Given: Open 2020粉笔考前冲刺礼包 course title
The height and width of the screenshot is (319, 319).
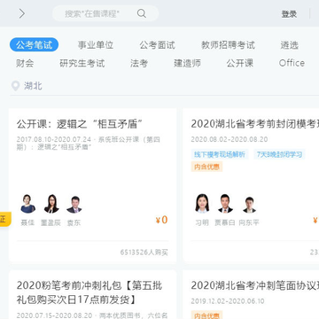Looking at the screenshot, I should (89, 292).
